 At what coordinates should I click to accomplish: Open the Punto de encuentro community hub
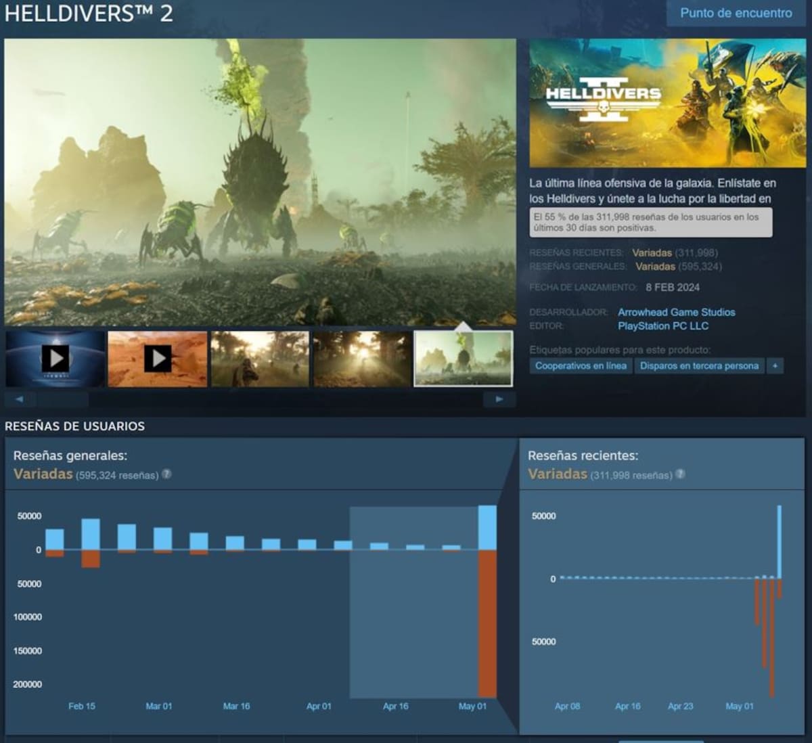point(736,13)
